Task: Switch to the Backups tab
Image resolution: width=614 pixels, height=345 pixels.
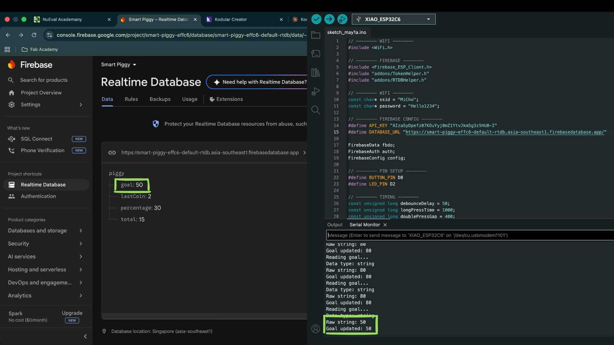Action: click(x=160, y=99)
